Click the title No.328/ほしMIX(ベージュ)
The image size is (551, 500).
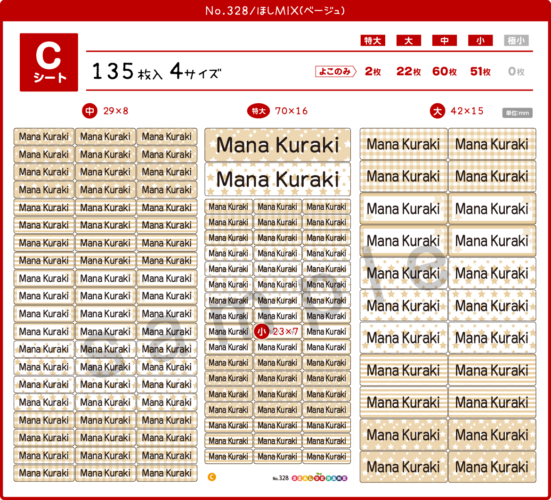point(275,10)
